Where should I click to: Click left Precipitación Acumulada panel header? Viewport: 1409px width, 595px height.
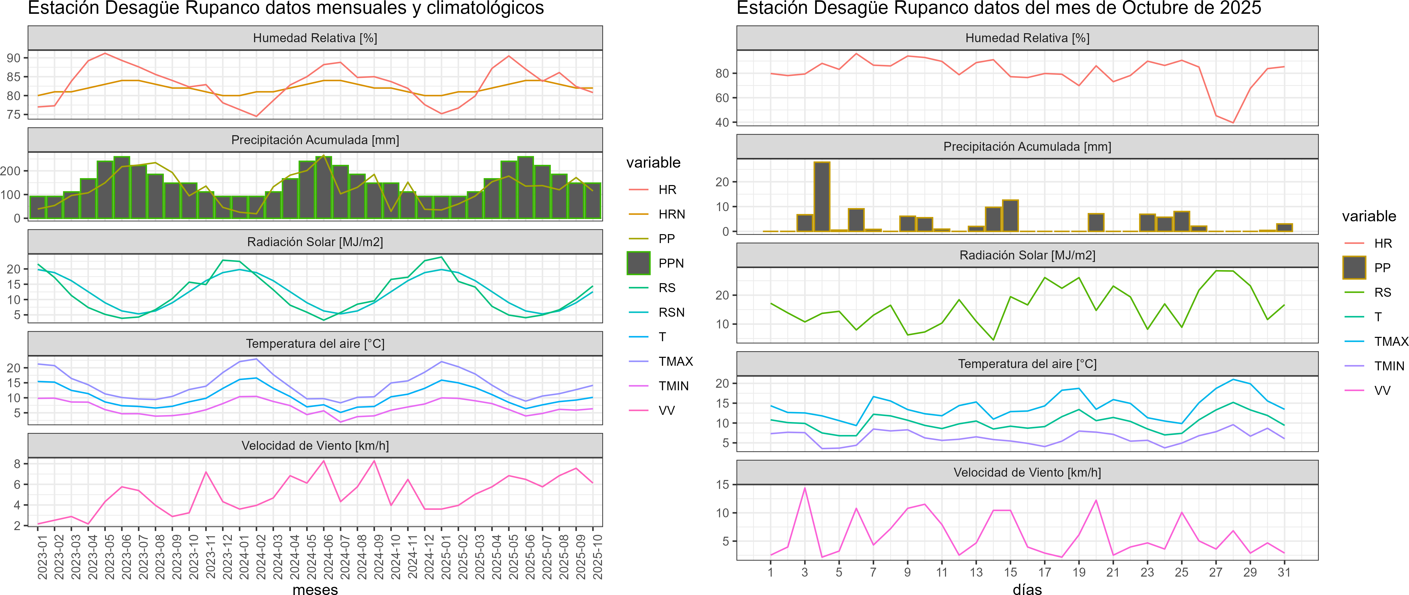pyautogui.click(x=315, y=140)
